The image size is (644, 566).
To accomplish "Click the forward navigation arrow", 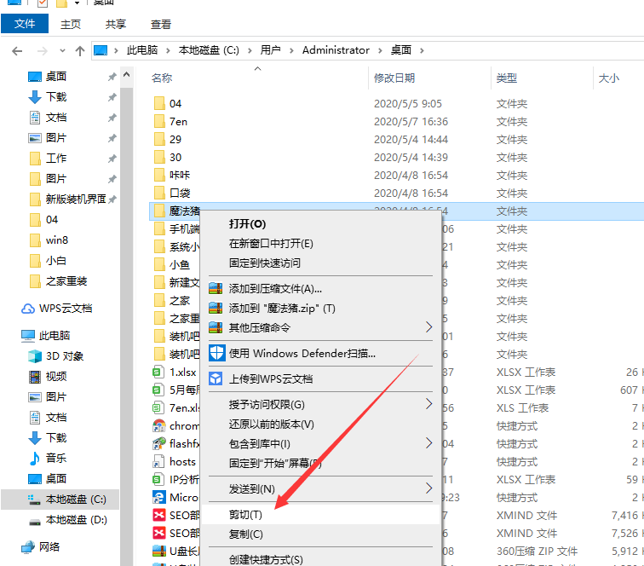I will 42,51.
